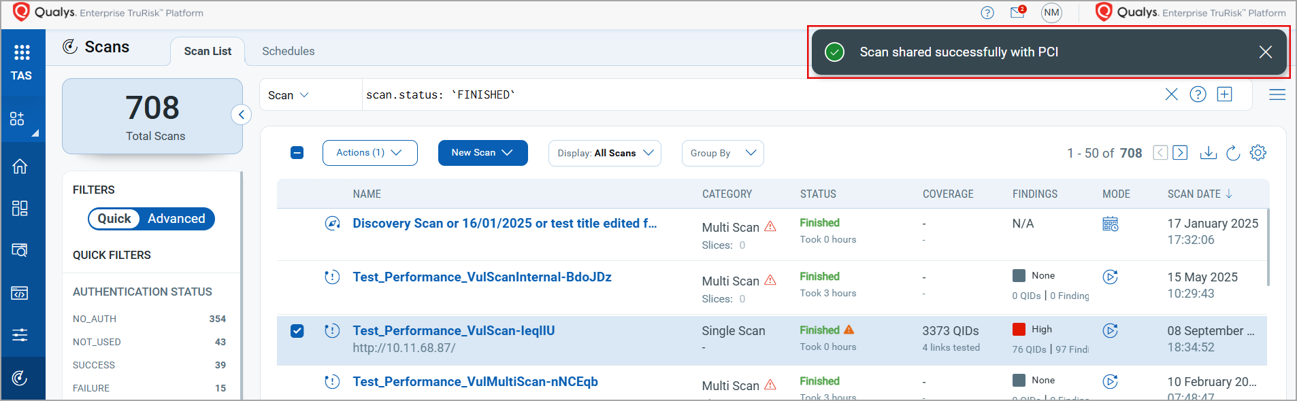Image resolution: width=1297 pixels, height=401 pixels.
Task: Open the notifications mail icon
Action: (1017, 12)
